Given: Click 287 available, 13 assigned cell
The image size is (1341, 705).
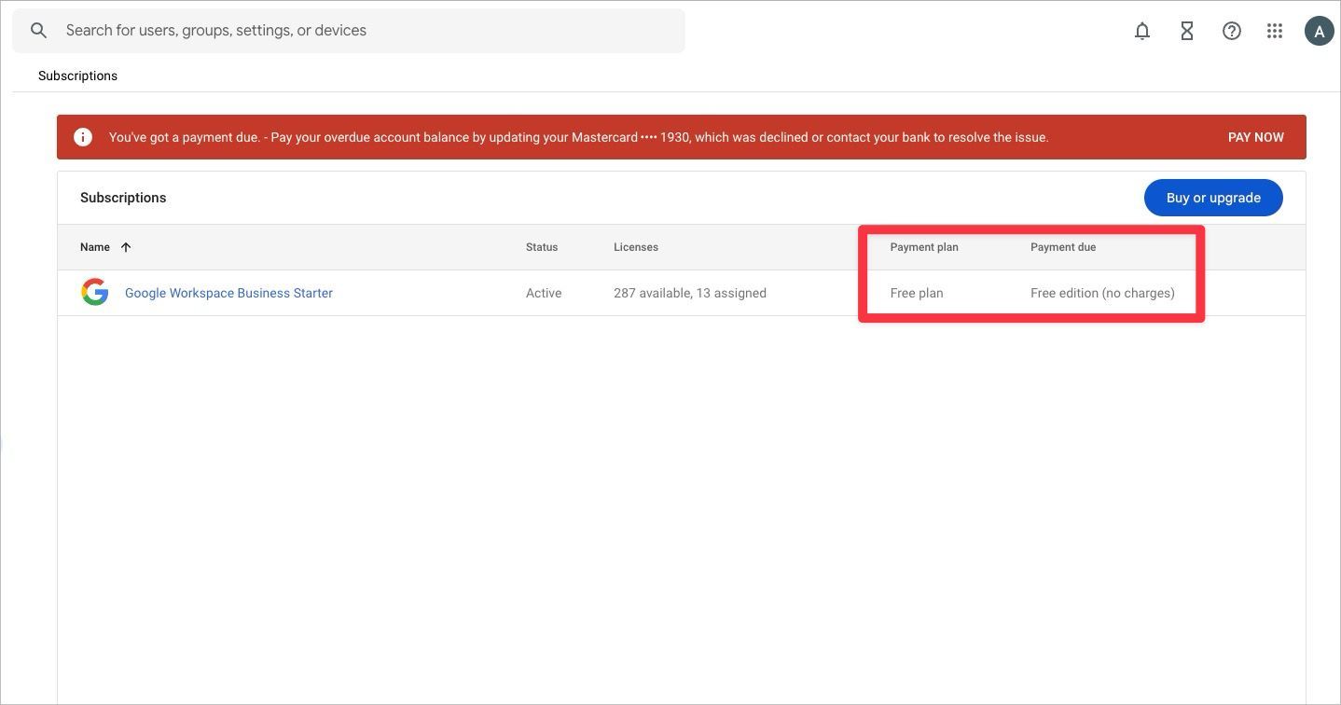Looking at the screenshot, I should point(690,293).
